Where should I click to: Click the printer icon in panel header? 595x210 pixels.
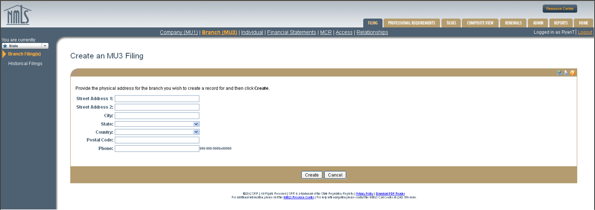[x=566, y=73]
